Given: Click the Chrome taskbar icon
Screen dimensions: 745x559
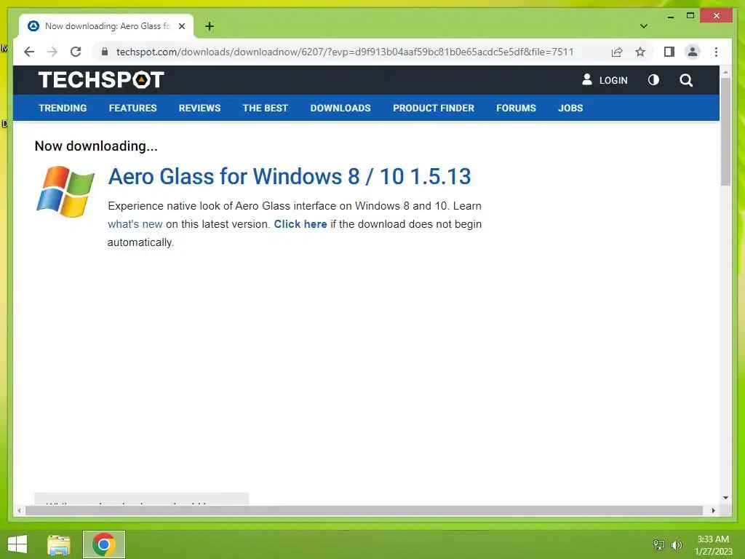Looking at the screenshot, I should 104,544.
